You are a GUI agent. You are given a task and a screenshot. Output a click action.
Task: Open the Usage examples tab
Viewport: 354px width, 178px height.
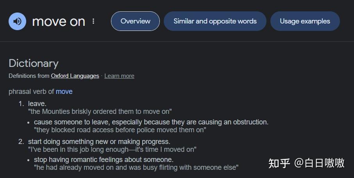[x=305, y=21]
